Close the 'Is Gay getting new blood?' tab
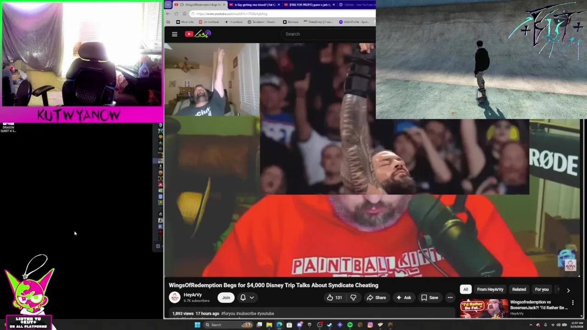587x330 pixels. (279, 5)
